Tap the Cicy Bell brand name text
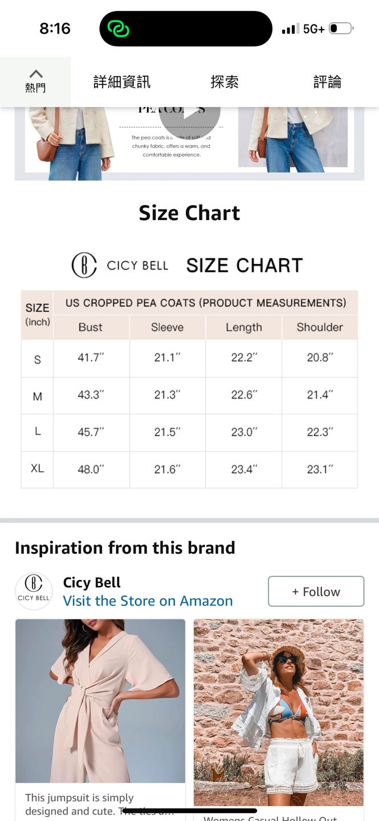Image resolution: width=379 pixels, height=821 pixels. (x=92, y=583)
